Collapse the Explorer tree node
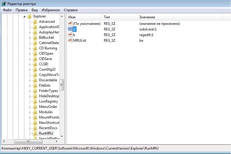Image resolution: width=231 pixels, height=154 pixels. pos(25,17)
